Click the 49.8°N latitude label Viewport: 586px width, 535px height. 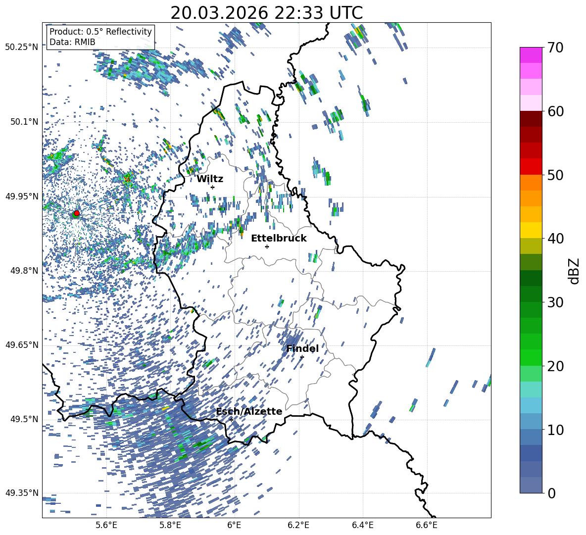(x=24, y=271)
